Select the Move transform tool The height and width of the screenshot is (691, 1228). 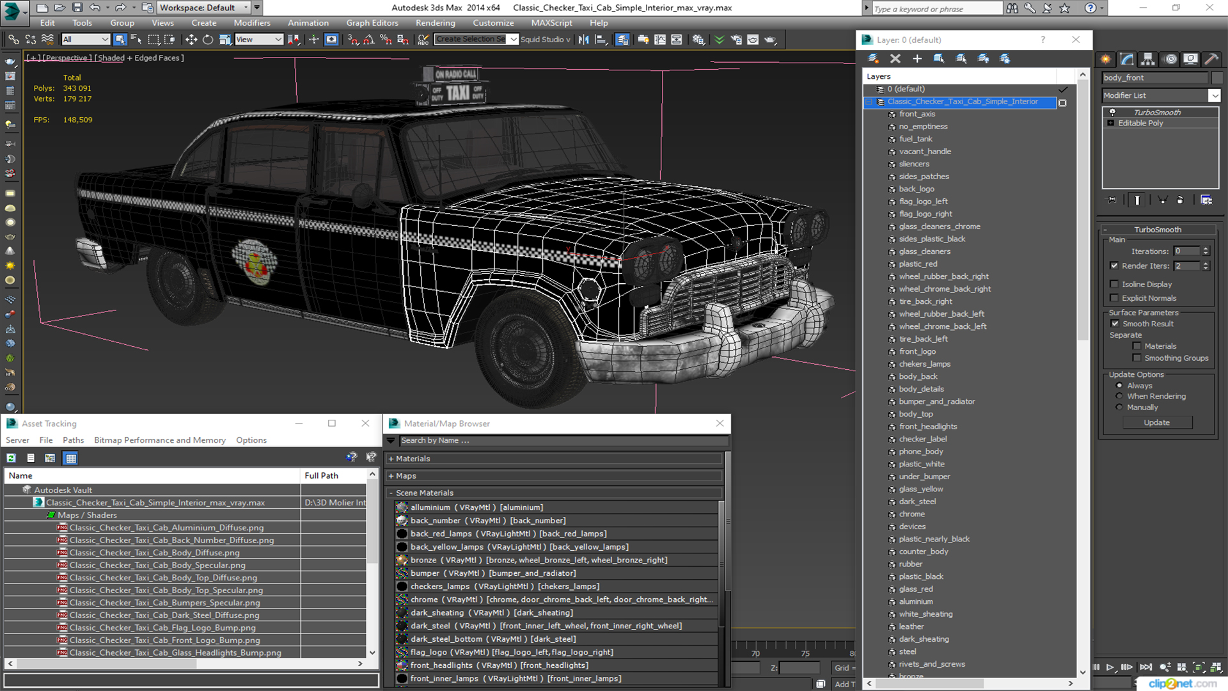click(x=191, y=40)
